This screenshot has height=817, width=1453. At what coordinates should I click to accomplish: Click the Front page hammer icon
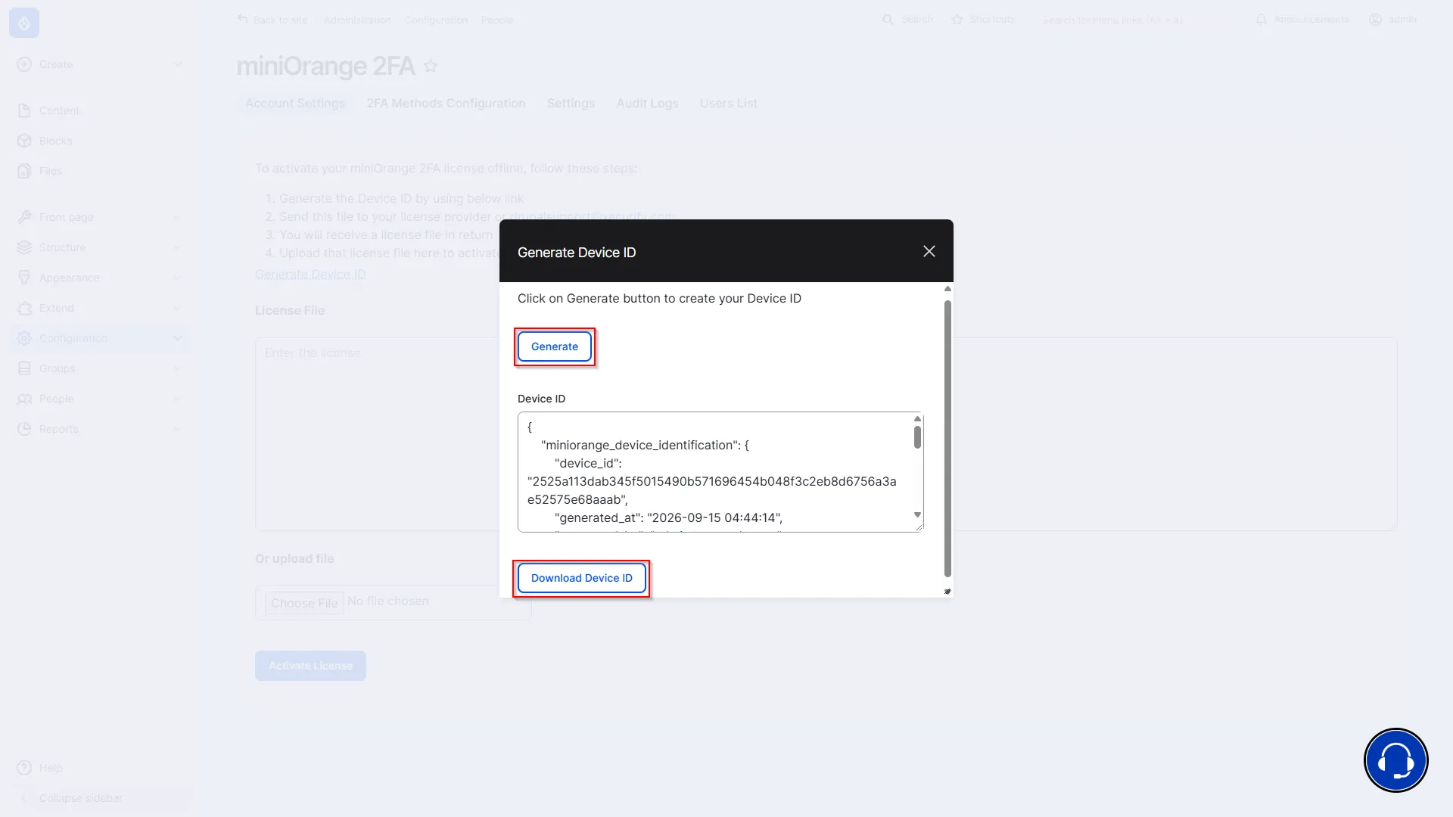point(24,217)
